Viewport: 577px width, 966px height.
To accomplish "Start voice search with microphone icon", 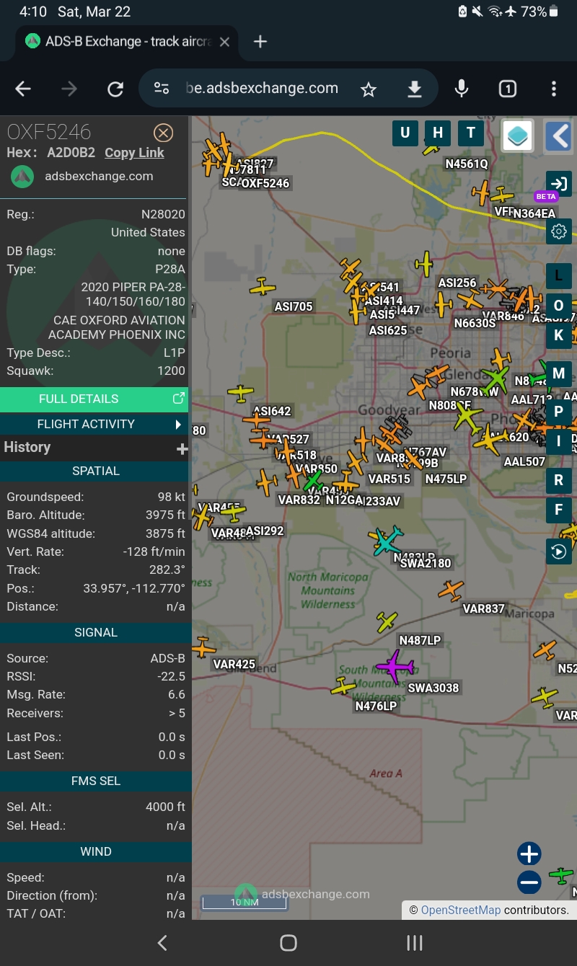I will (462, 89).
